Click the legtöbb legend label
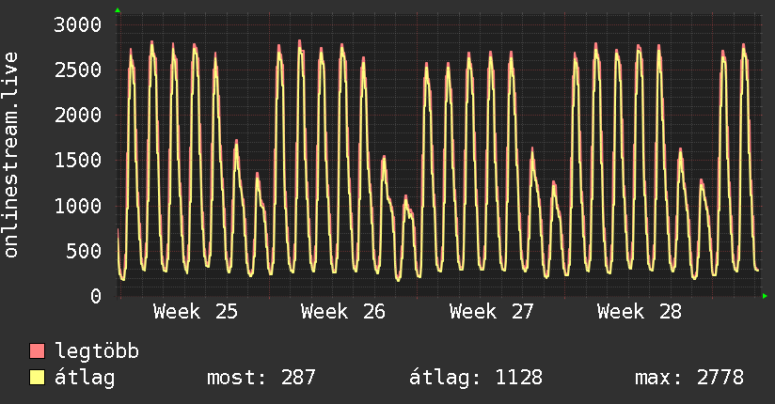Viewport: 775px width, 404px height. coord(96,350)
